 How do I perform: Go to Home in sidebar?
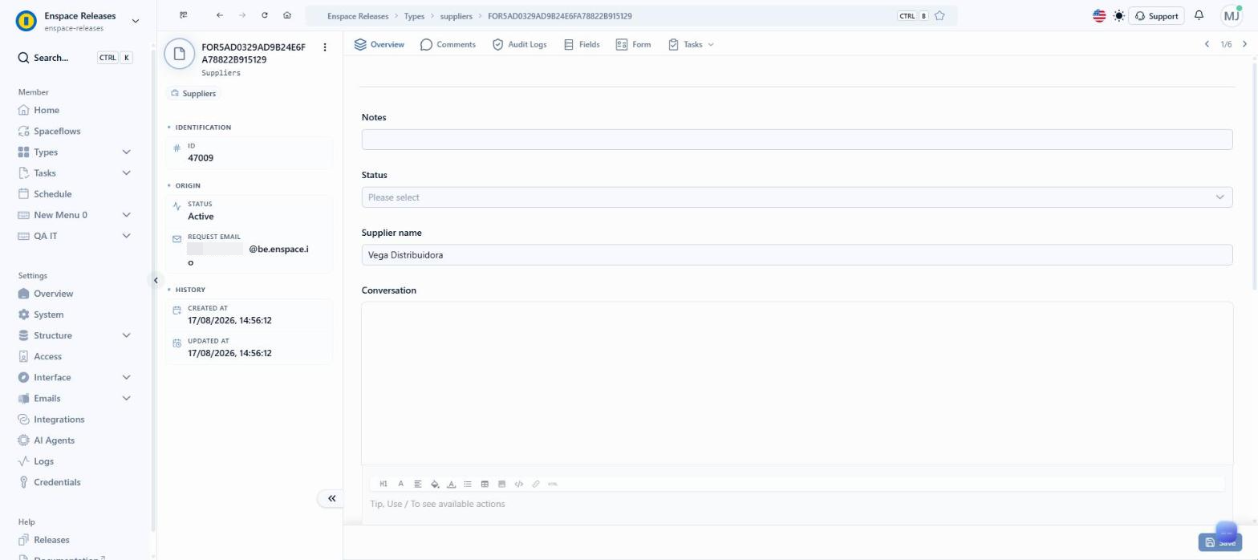click(x=47, y=110)
